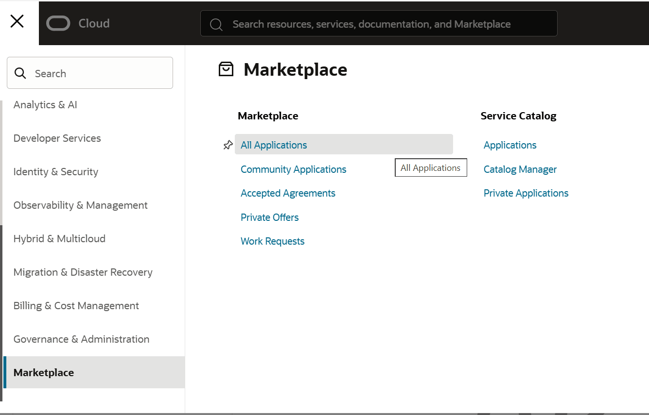Open Community Applications link
Screen dimensions: 649x415
coord(293,169)
